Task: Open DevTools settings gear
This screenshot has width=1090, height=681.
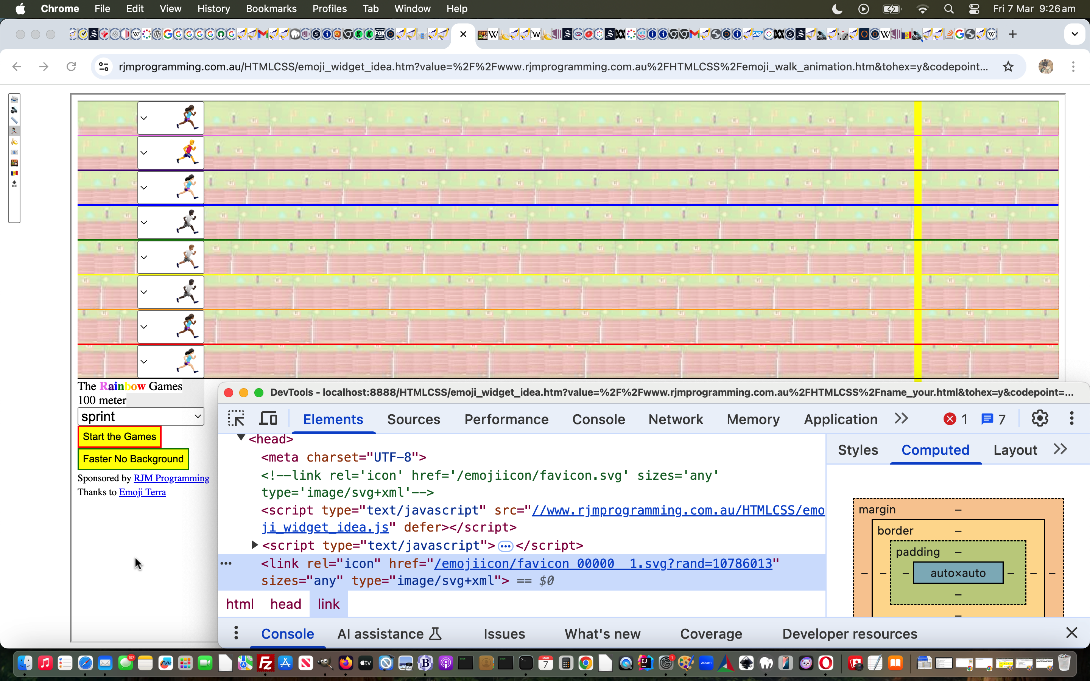Action: coord(1040,419)
